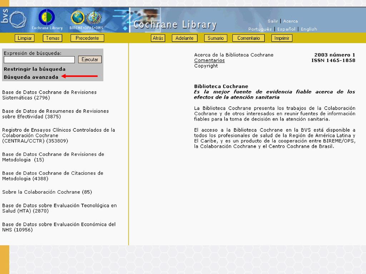366x274 pixels.
Task: Open Revisiones Sistemáticas database (2796)
Action: click(49, 95)
